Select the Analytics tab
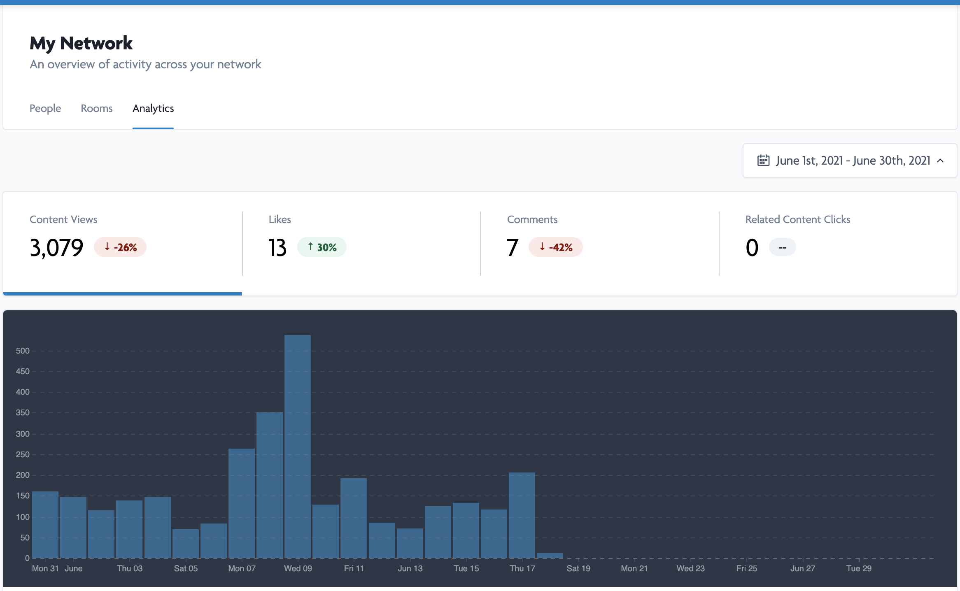This screenshot has width=960, height=591. (x=153, y=108)
